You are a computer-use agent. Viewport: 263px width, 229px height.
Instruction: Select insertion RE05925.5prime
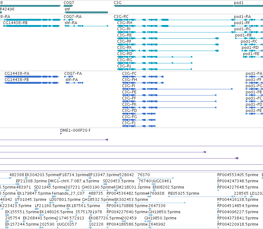click(184, 193)
